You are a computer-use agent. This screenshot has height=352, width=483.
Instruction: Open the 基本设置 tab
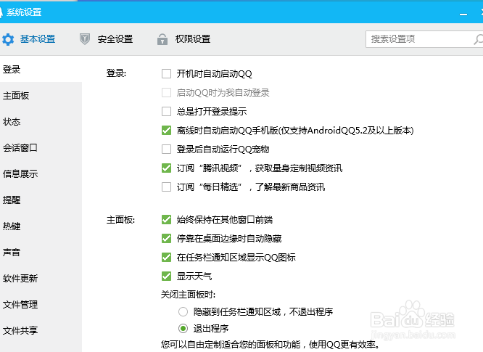click(x=38, y=39)
